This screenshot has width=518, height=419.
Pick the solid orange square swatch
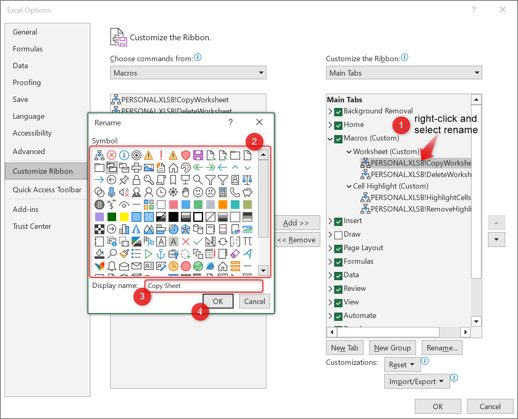pos(223,204)
